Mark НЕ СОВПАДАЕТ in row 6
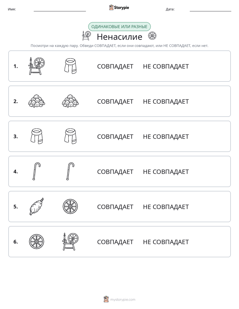 (x=166, y=242)
